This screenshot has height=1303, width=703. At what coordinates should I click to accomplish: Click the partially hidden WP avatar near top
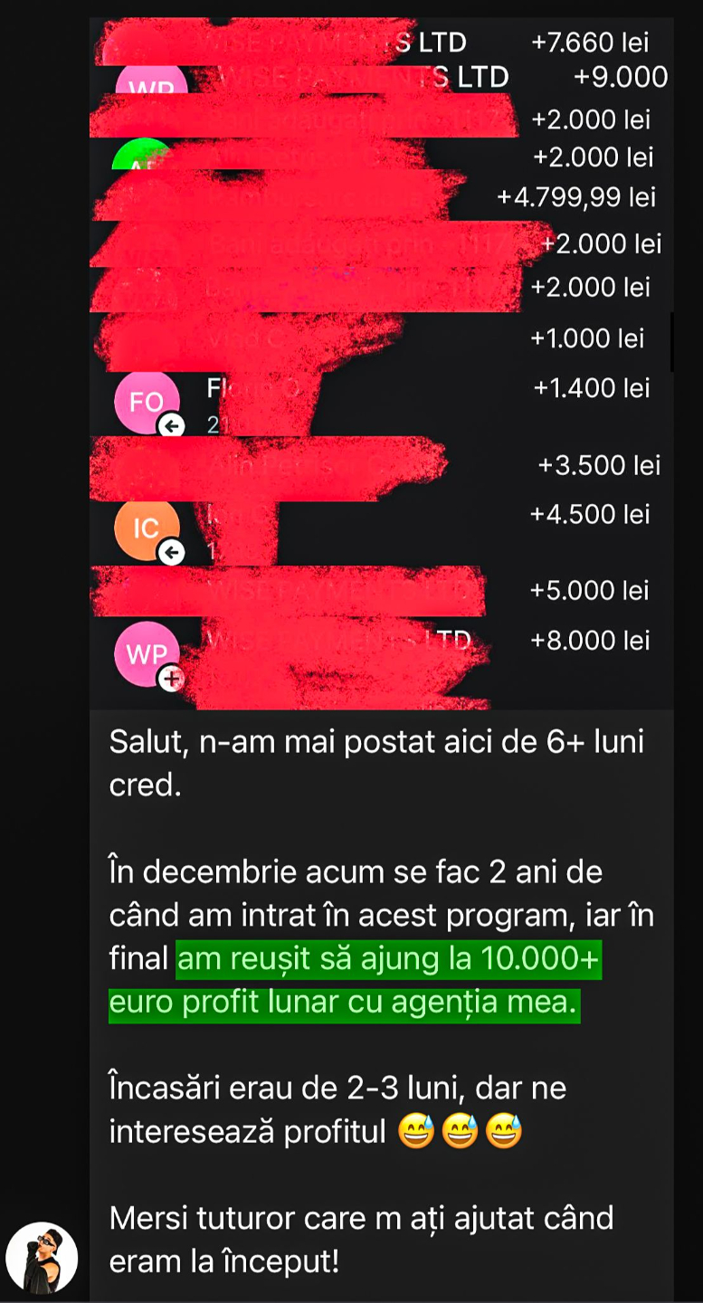point(151,81)
